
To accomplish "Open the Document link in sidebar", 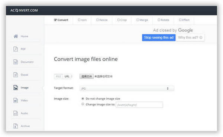I will tap(27, 62).
